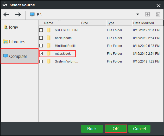The height and width of the screenshot is (136, 164).
Task: Click the E:\ path field
Action: point(83,15)
